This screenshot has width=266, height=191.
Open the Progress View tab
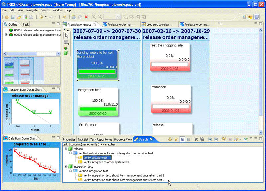pyautogui.click(x=123, y=139)
